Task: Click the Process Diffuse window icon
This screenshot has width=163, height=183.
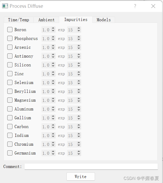Action: pos(5,6)
